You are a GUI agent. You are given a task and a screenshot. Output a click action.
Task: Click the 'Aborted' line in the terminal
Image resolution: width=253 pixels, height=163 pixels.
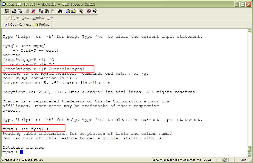pos(12,55)
